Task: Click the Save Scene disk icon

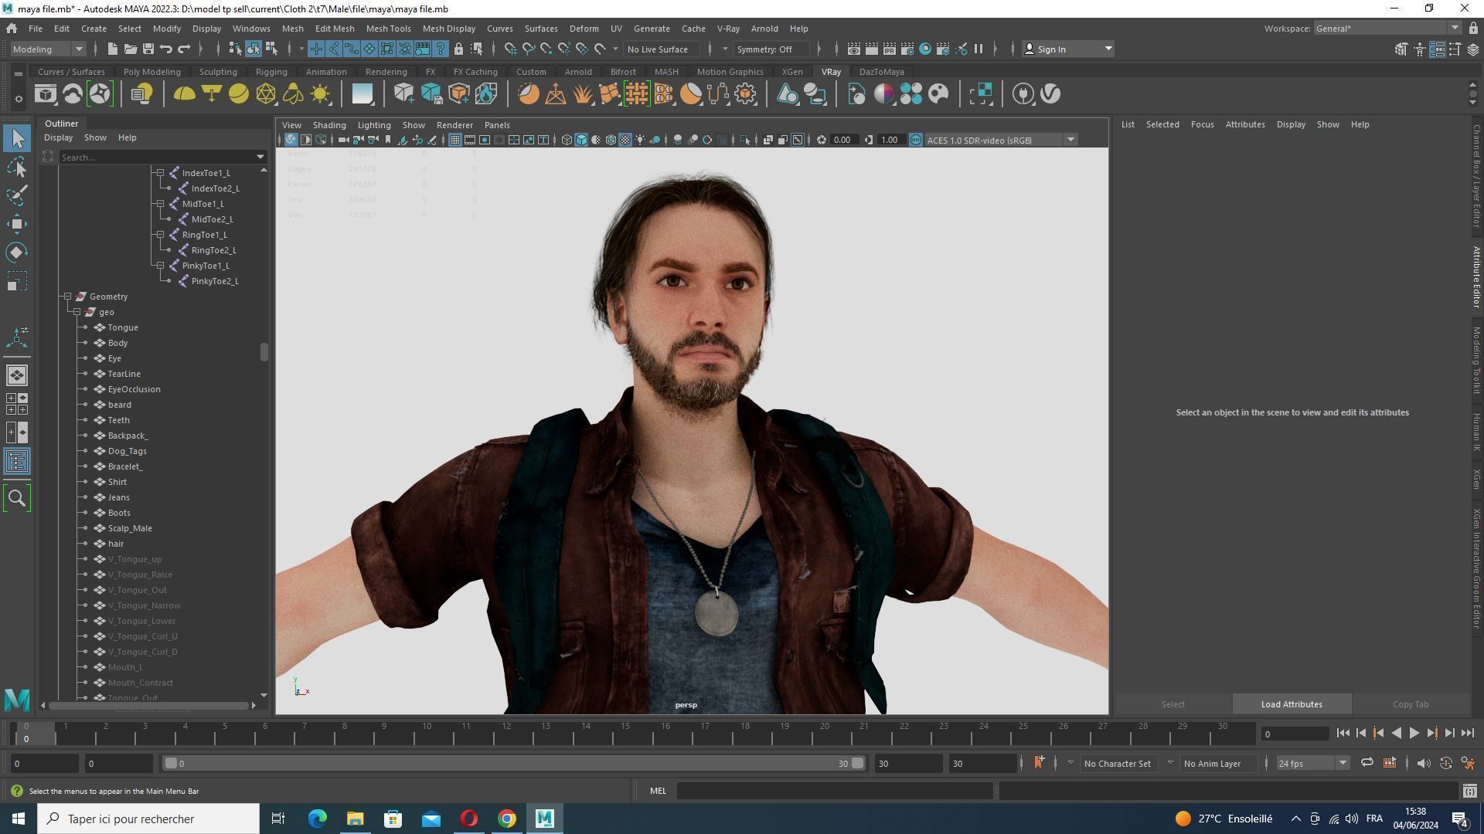Action: click(148, 49)
